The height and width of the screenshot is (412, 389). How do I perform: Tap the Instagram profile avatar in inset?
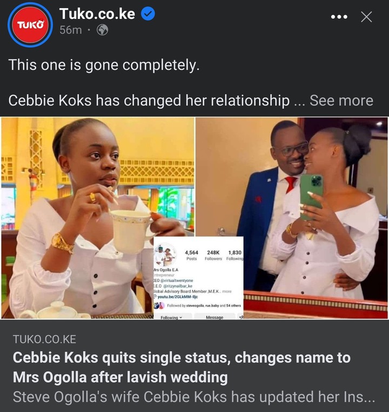coord(165,254)
